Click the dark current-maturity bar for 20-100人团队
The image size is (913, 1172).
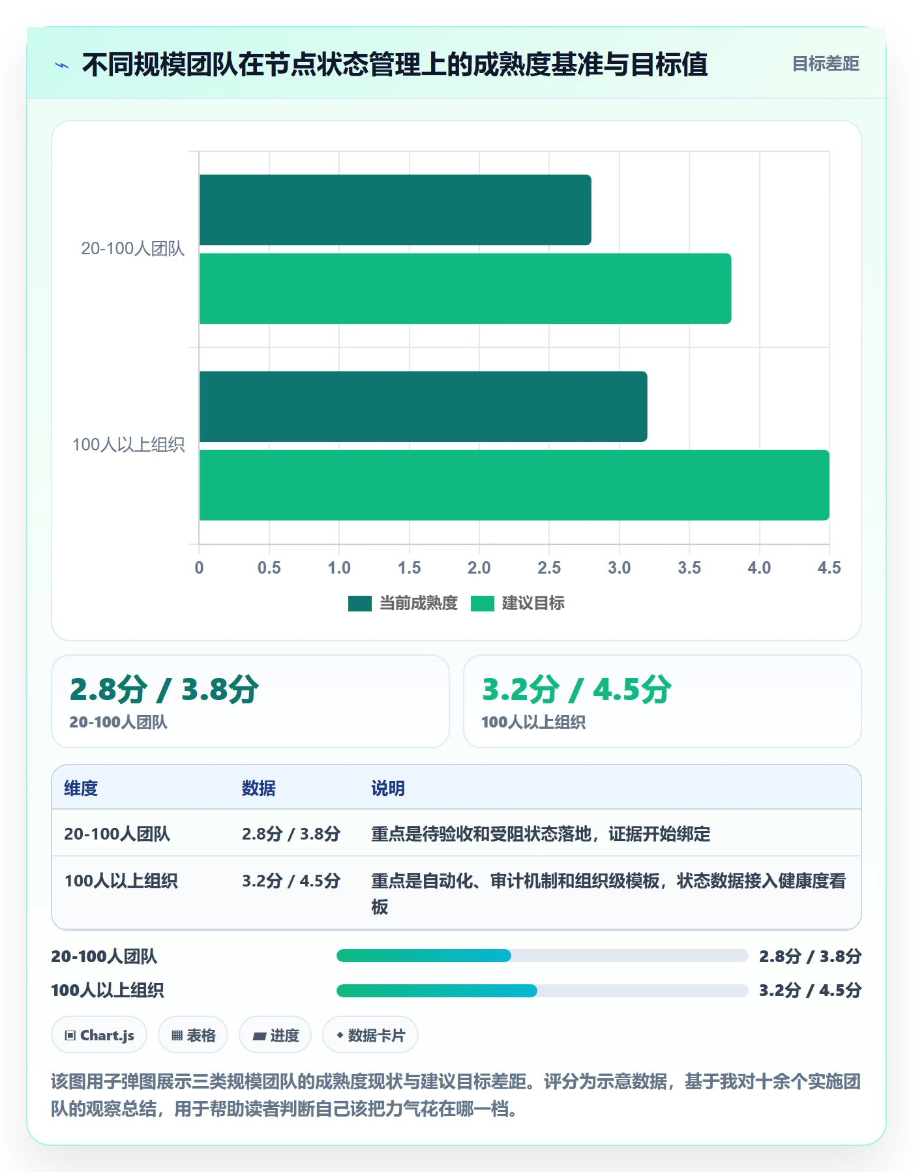pos(395,210)
